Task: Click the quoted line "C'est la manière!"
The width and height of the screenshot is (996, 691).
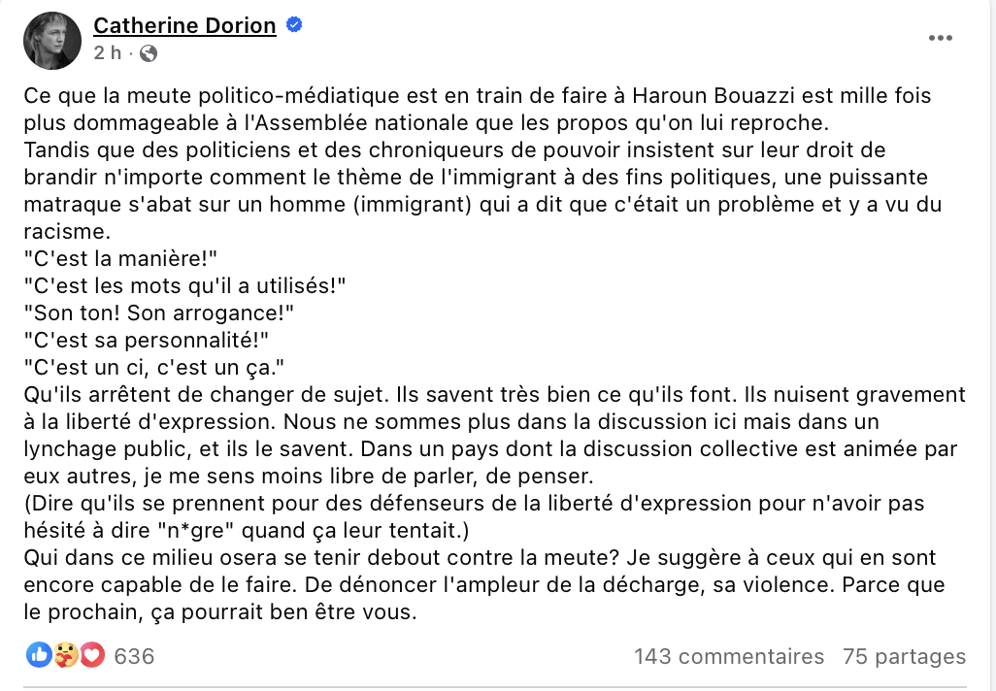Action: [120, 258]
